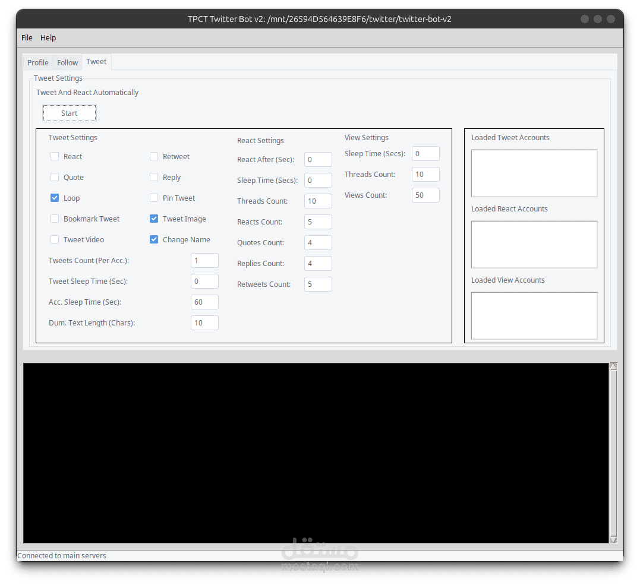Click the Tweet Sleep Time (Sec) field
The width and height of the screenshot is (640, 585).
point(204,281)
